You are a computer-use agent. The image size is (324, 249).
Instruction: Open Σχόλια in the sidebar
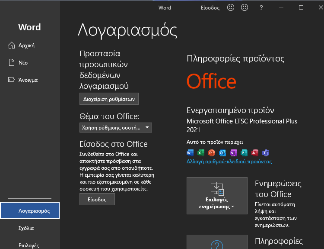tap(30, 228)
